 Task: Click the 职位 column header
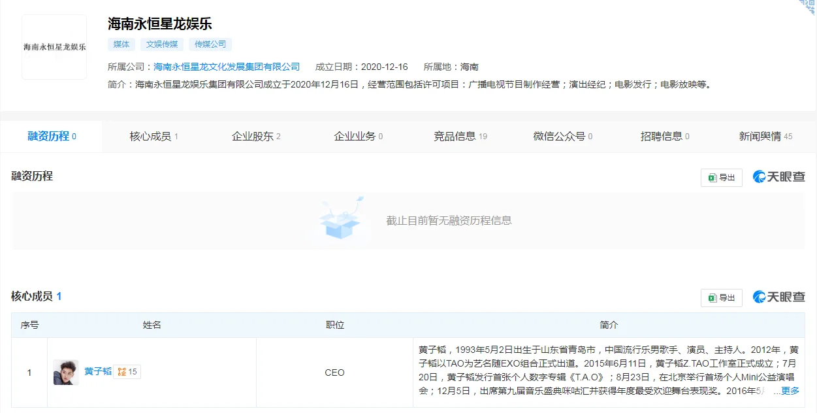pyautogui.click(x=335, y=325)
